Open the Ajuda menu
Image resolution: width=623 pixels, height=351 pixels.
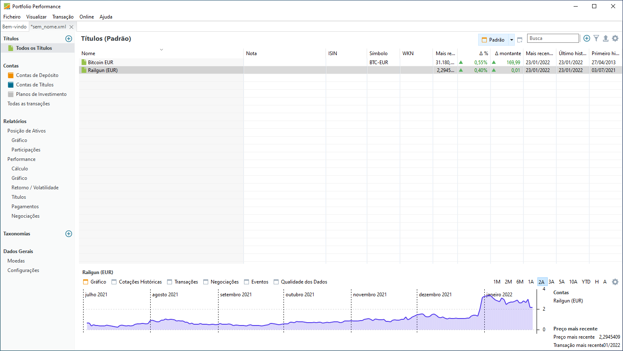click(106, 17)
